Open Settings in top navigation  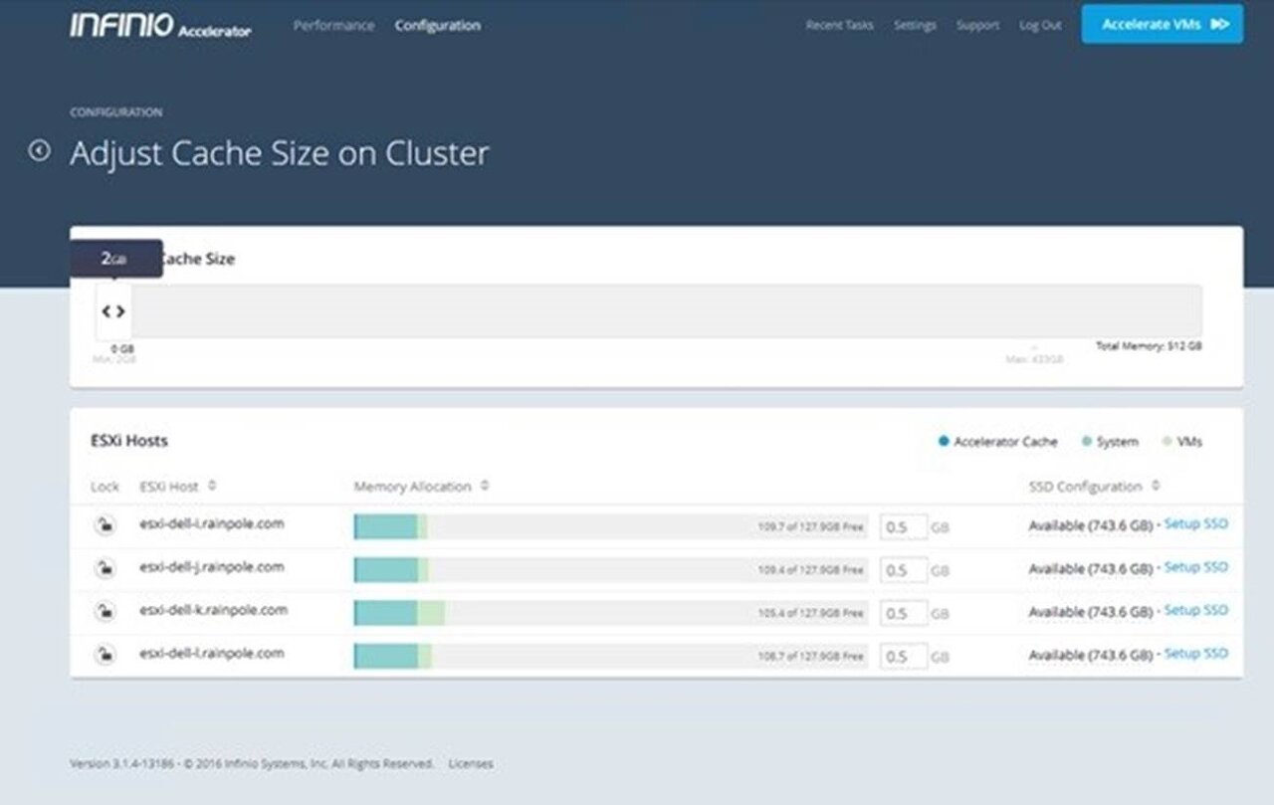click(x=915, y=26)
